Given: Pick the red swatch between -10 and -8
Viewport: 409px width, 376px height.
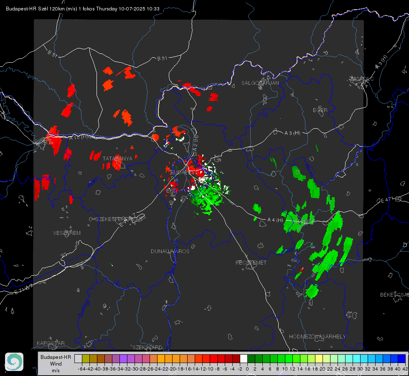Looking at the screenshot, I should coord(213,359).
